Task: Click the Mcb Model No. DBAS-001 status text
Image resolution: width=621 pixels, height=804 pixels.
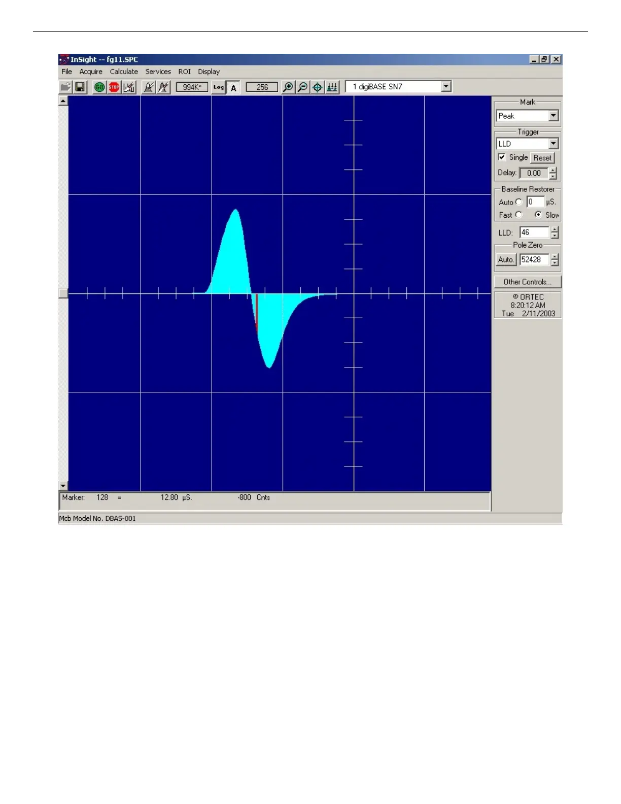Action: pyautogui.click(x=97, y=519)
